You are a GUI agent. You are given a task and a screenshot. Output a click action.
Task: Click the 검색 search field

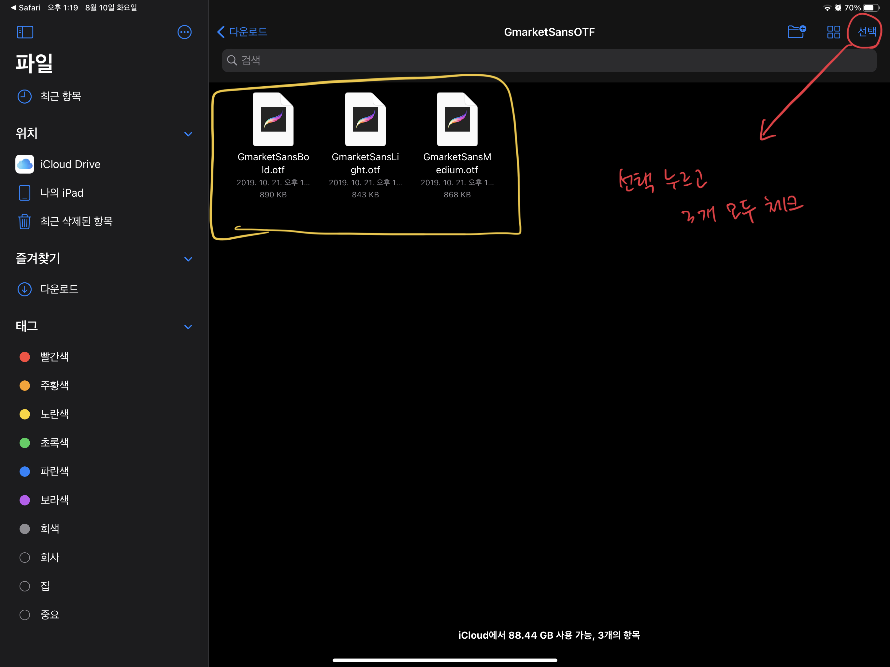[x=549, y=60]
